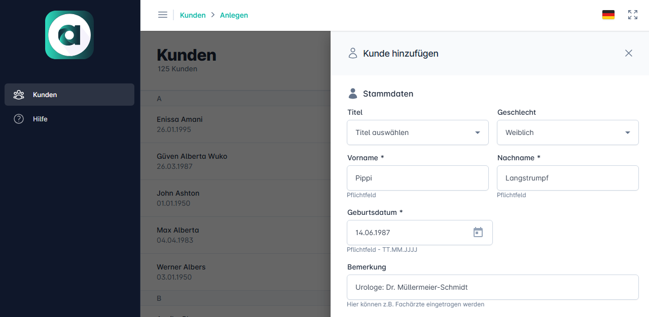The image size is (649, 317).
Task: Enter fullscreen with the expand icon
Action: coord(633,15)
